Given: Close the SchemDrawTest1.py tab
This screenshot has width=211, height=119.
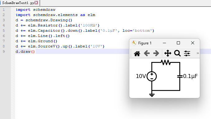Looking at the screenshot, I should [x=36, y=3].
